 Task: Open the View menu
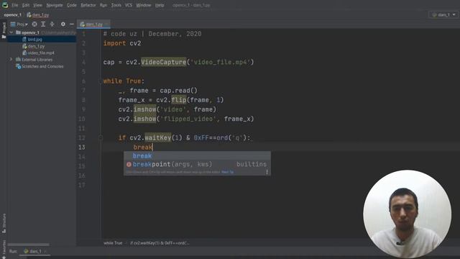click(37, 5)
